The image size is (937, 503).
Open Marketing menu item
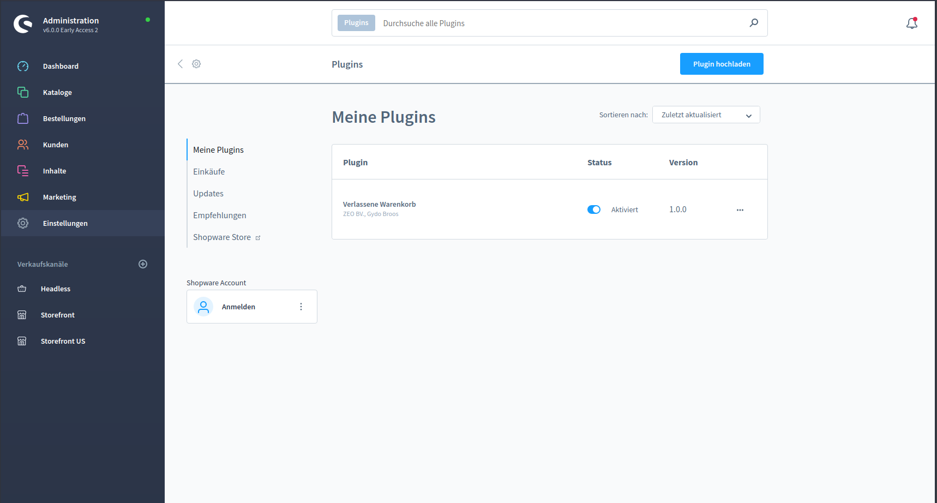(x=83, y=197)
